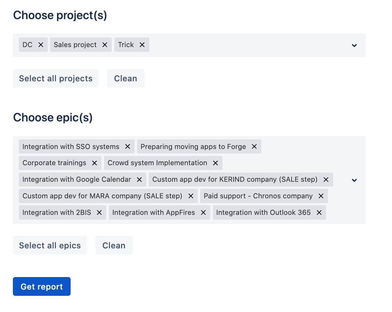392x312 pixels.
Task: Remove MARA company custom app epic
Action: click(x=191, y=196)
